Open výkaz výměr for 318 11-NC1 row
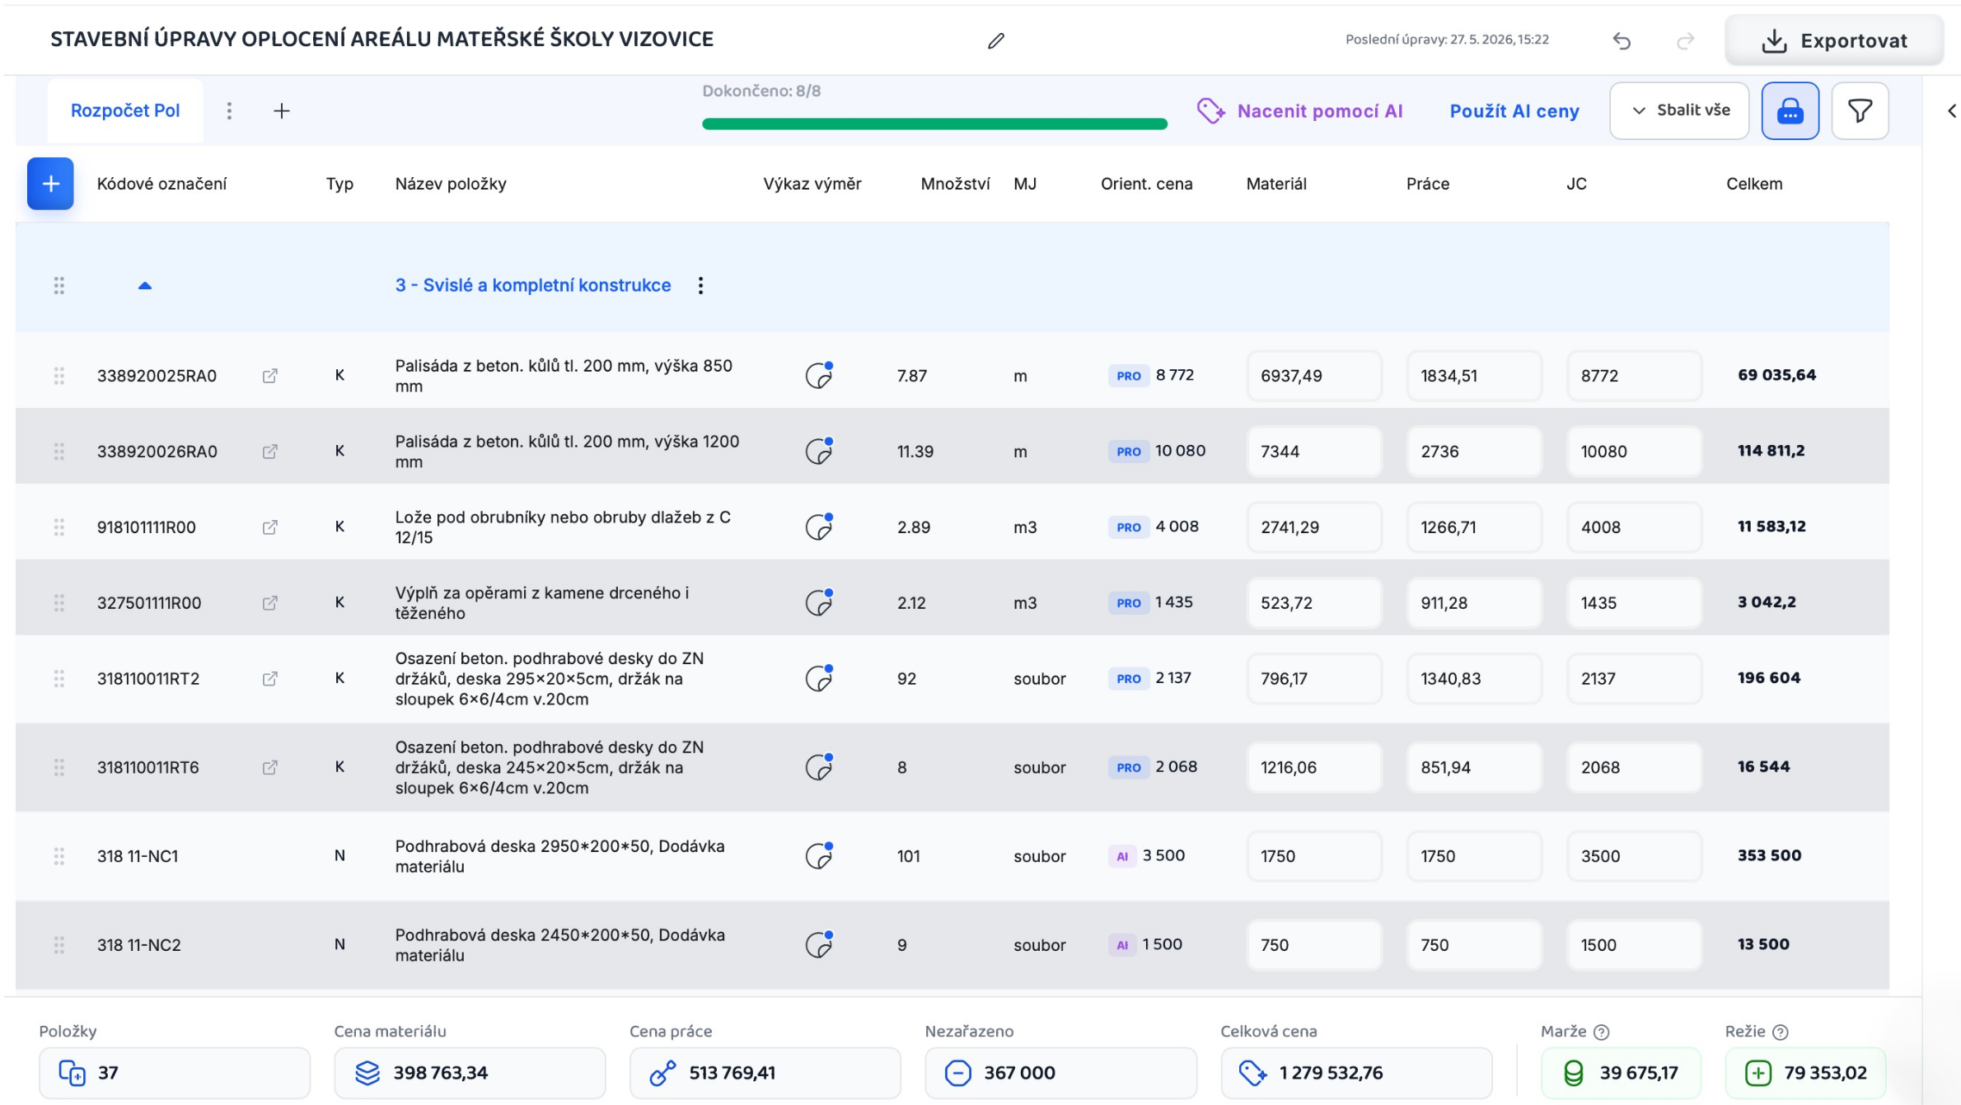Screen dimensions: 1961x1105 819,856
